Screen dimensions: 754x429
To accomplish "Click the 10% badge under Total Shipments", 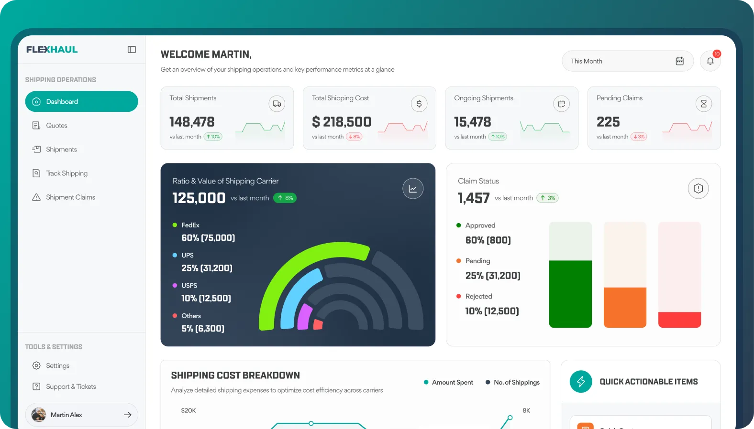I will click(x=213, y=137).
